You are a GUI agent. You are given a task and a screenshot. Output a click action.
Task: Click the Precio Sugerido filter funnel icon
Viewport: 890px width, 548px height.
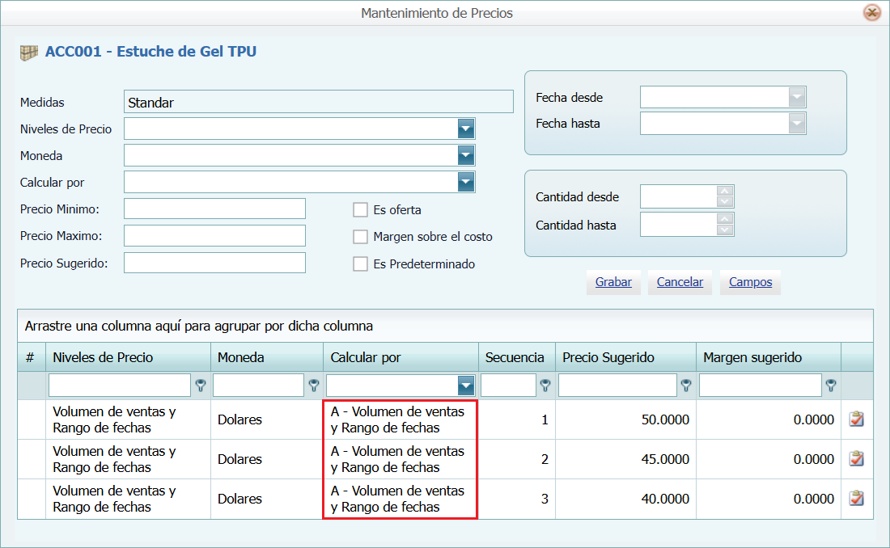click(685, 385)
